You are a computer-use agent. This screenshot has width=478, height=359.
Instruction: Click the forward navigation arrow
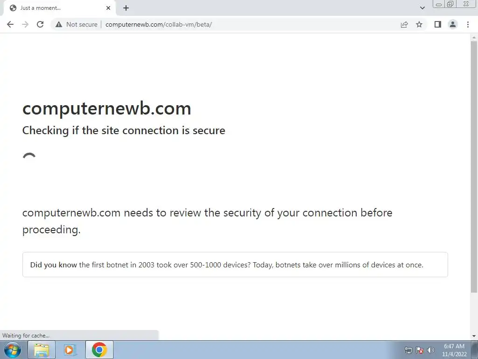tap(25, 24)
